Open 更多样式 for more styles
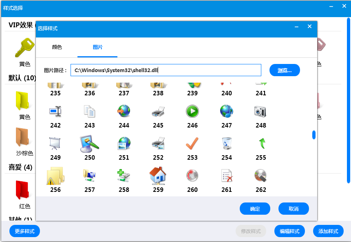This screenshot has width=351, height=242. click(24, 231)
